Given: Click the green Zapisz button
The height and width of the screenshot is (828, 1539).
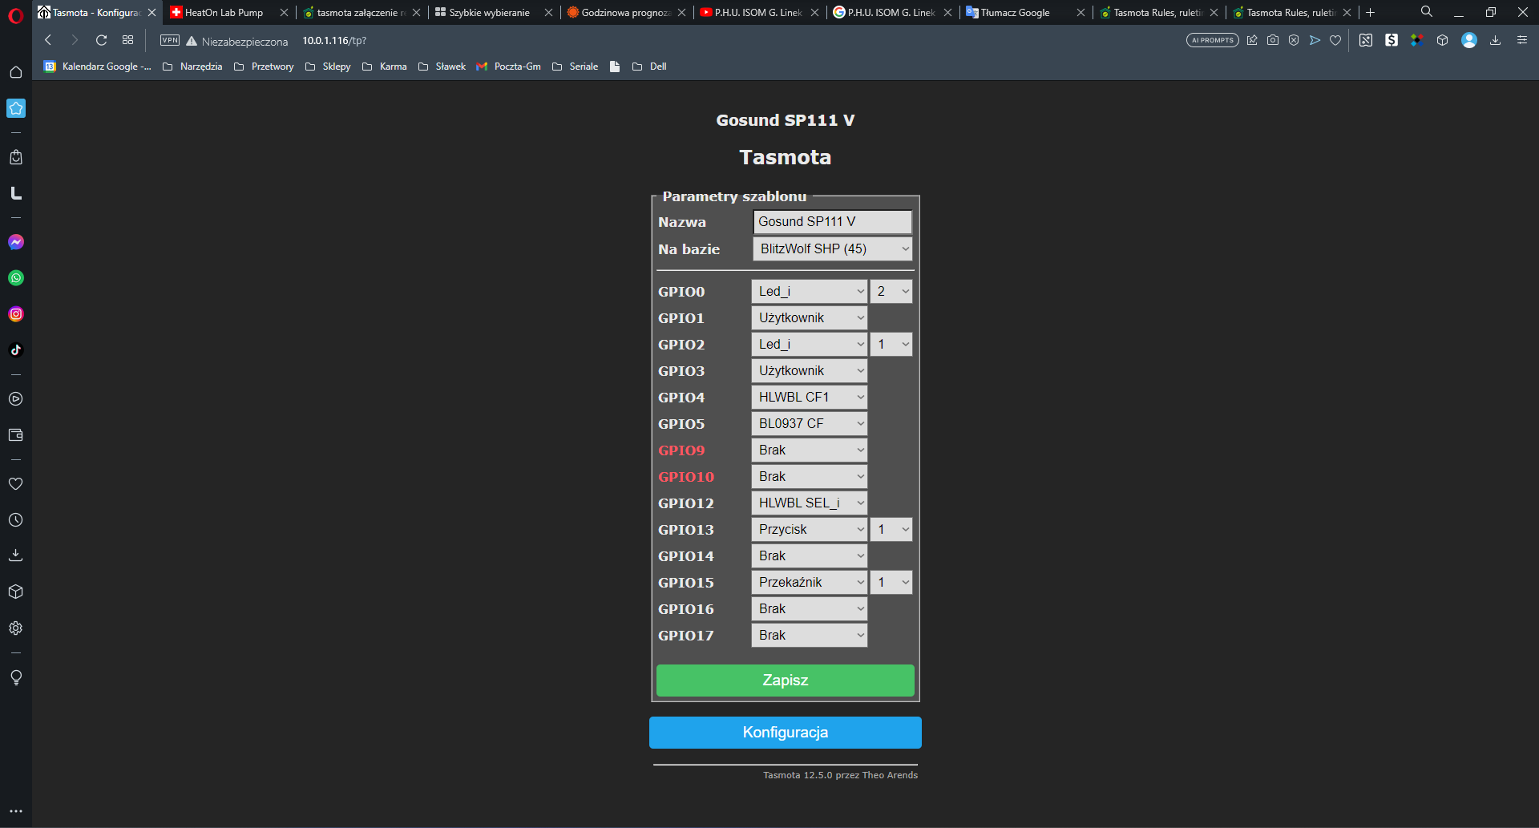Looking at the screenshot, I should pyautogui.click(x=785, y=681).
